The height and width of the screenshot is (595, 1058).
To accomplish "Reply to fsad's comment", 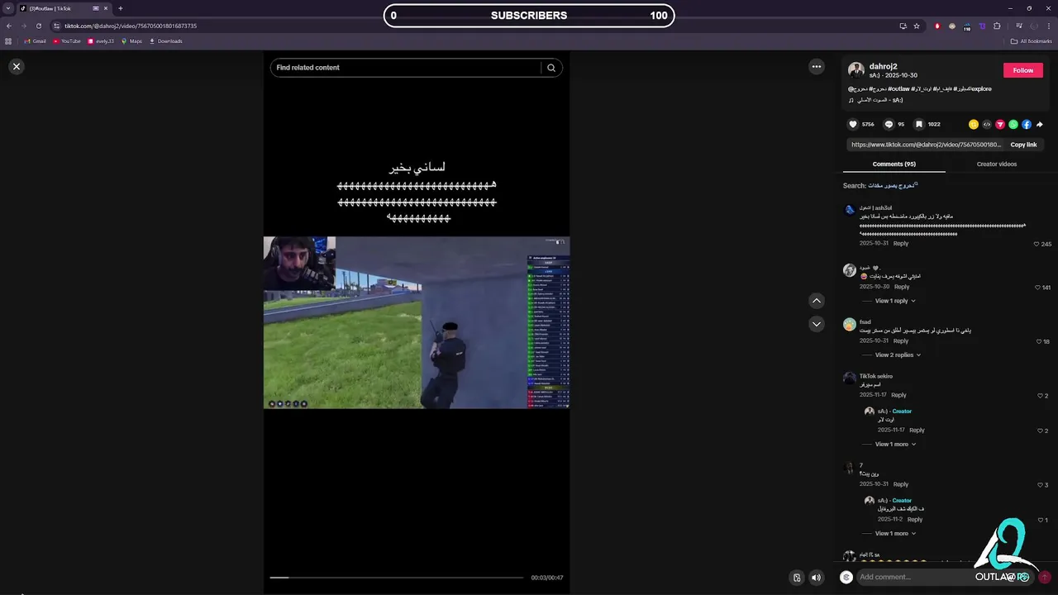I will (901, 340).
